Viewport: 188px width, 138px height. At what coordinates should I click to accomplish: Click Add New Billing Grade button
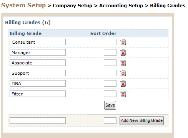tap(141, 120)
